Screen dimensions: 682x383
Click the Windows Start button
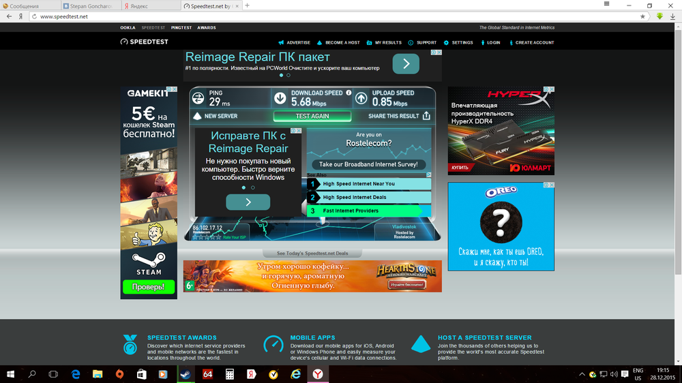pos(10,374)
